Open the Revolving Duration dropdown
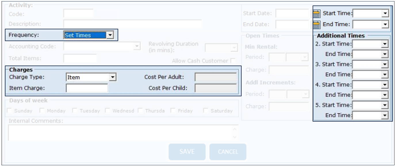This screenshot has height=167, width=396. [x=234, y=48]
